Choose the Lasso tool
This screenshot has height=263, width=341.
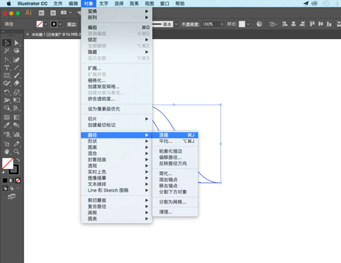pyautogui.click(x=16, y=51)
